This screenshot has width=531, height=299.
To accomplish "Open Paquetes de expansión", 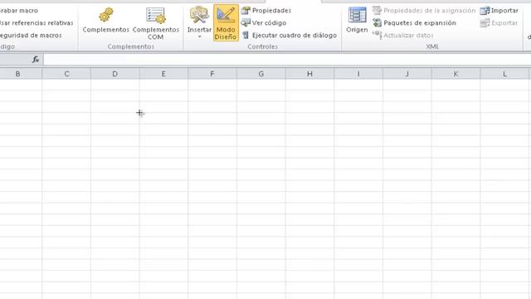I will pos(415,22).
